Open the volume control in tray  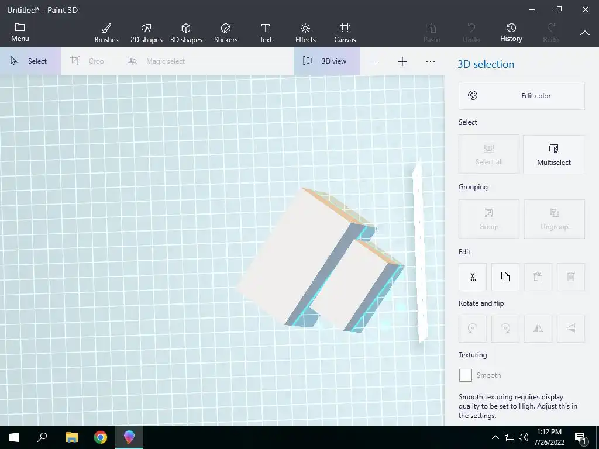(x=524, y=437)
